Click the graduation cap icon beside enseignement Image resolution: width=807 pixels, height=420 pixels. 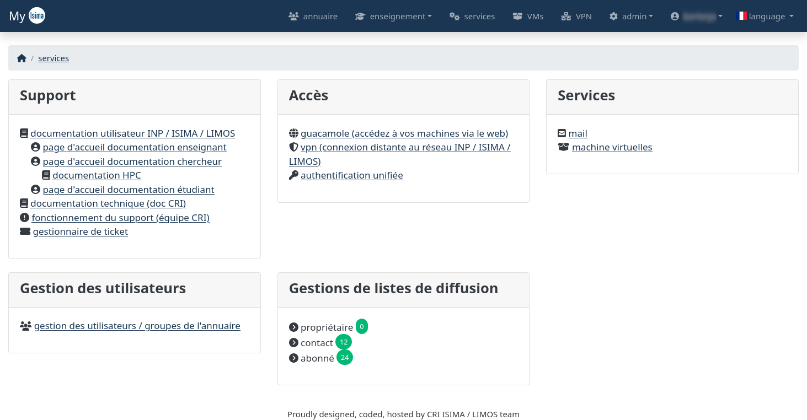360,16
